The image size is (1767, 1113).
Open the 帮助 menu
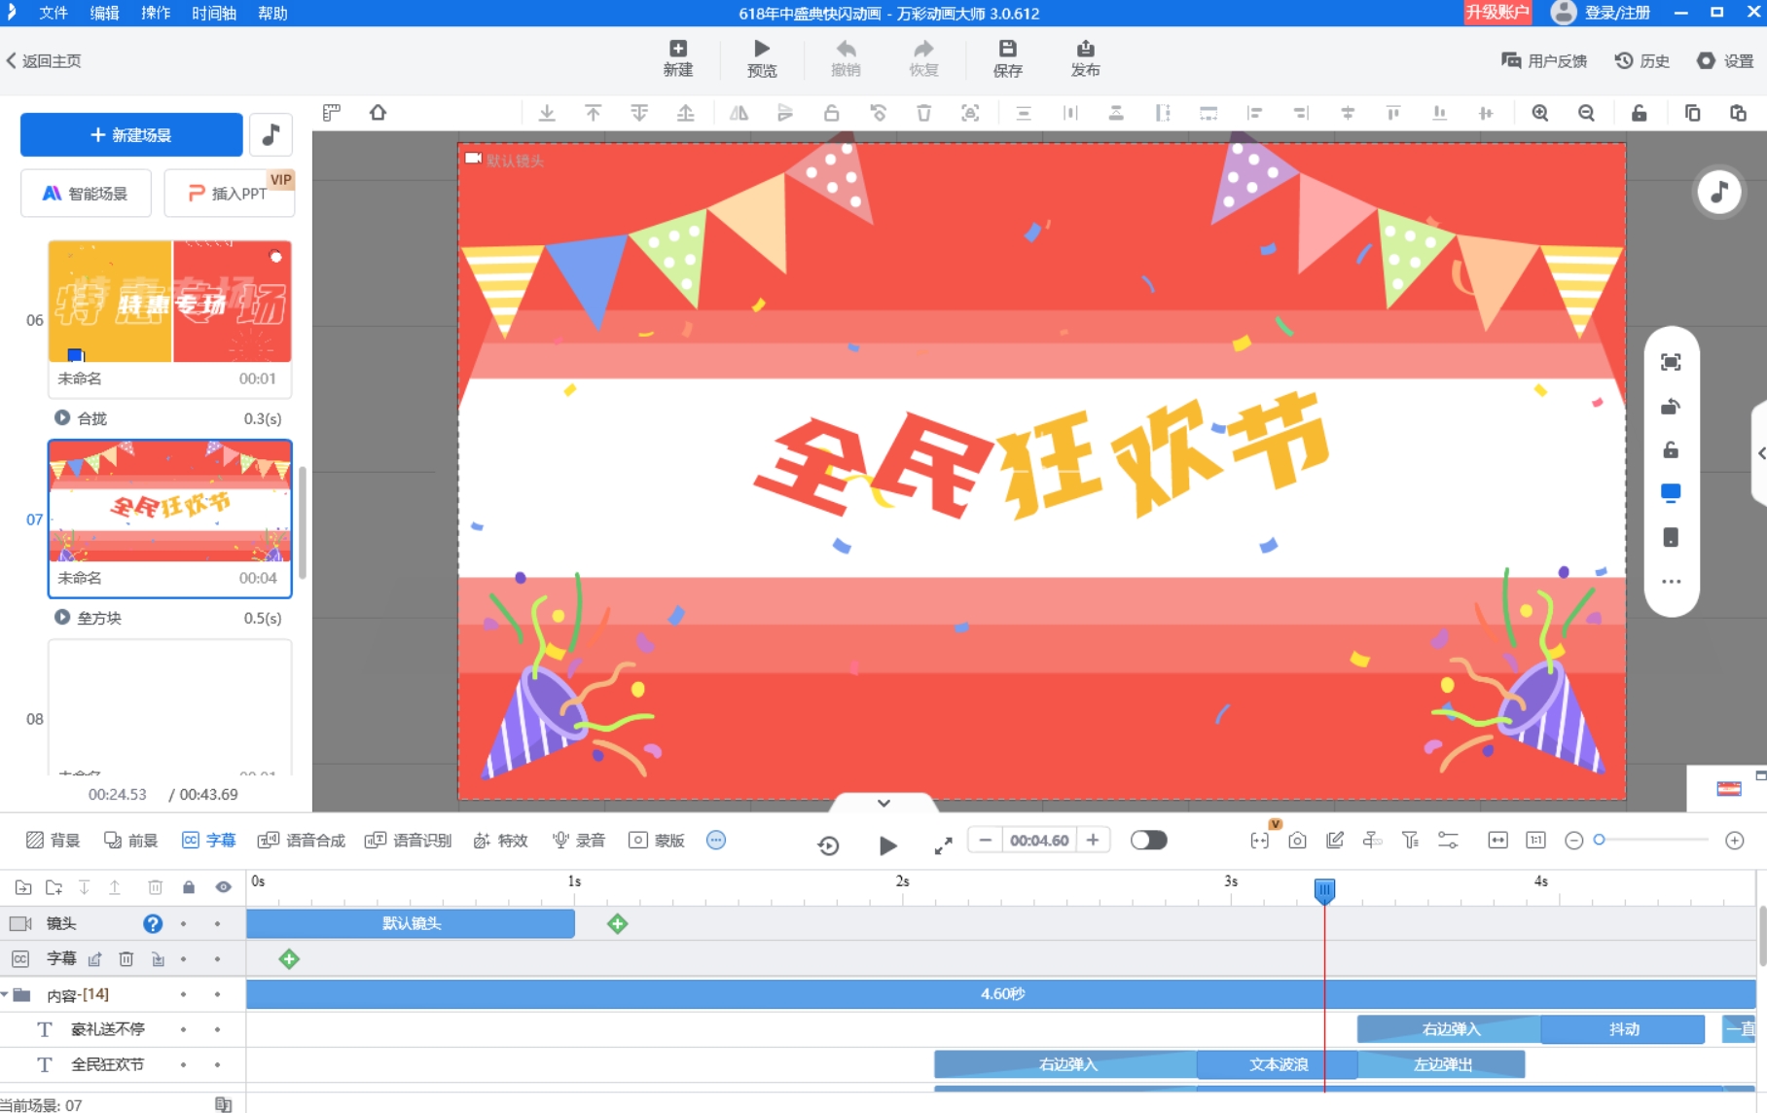tap(272, 13)
